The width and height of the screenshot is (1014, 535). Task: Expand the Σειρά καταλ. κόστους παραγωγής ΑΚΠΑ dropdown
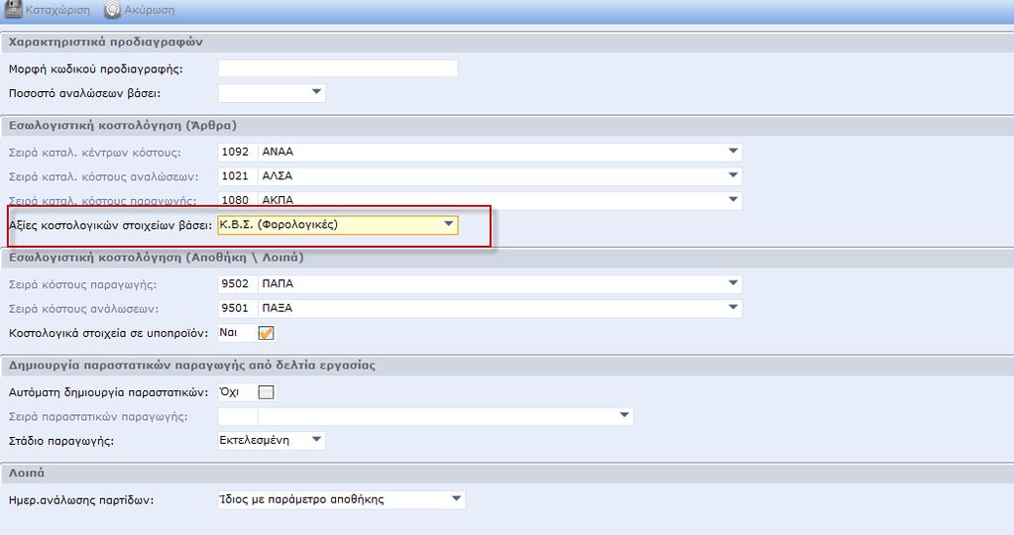732,199
